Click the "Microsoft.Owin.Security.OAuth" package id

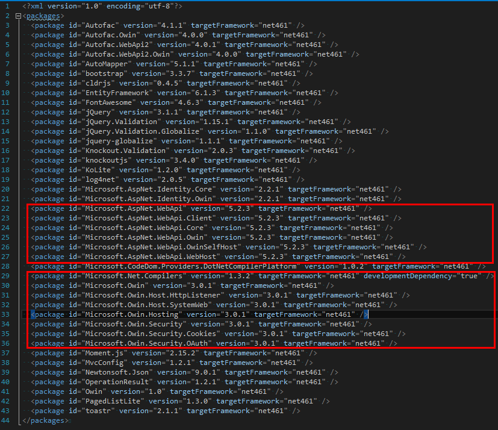147,343
